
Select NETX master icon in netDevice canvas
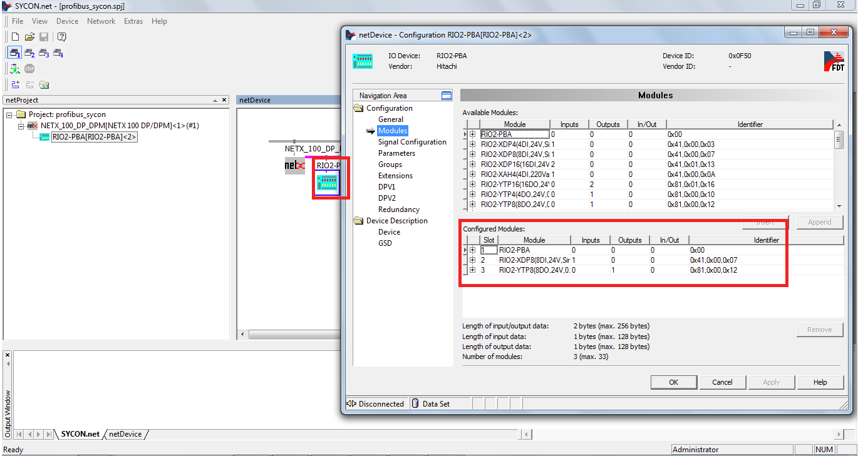click(x=295, y=165)
